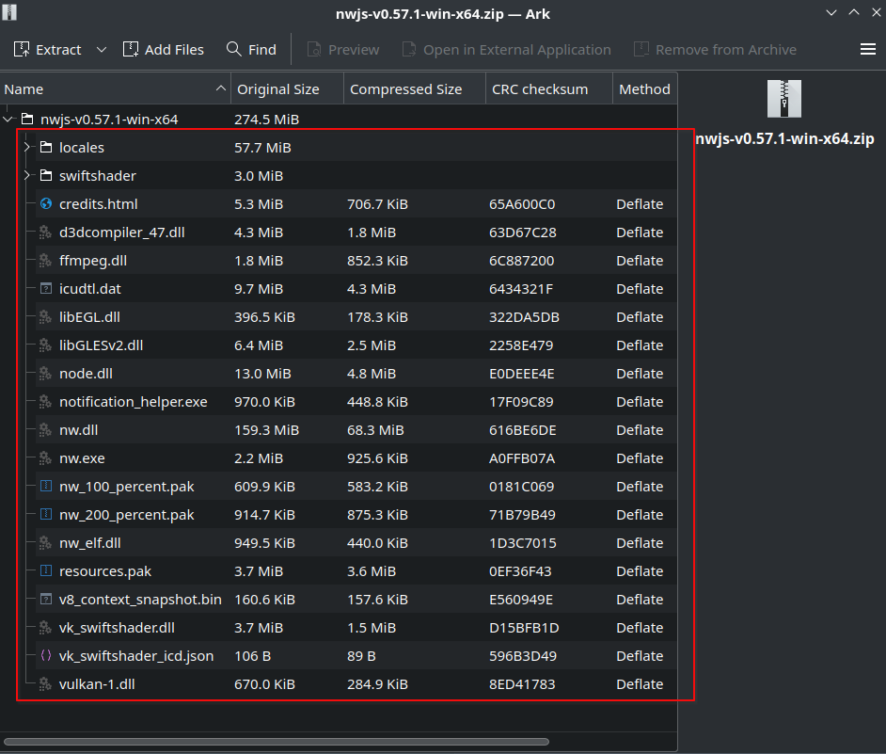
Task: Select vulkan-1.dll in the list
Action: 97,684
